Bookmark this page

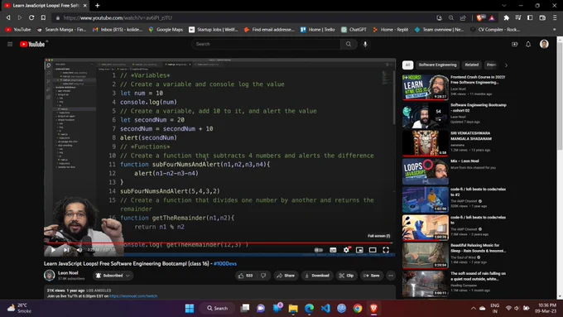(43, 17)
